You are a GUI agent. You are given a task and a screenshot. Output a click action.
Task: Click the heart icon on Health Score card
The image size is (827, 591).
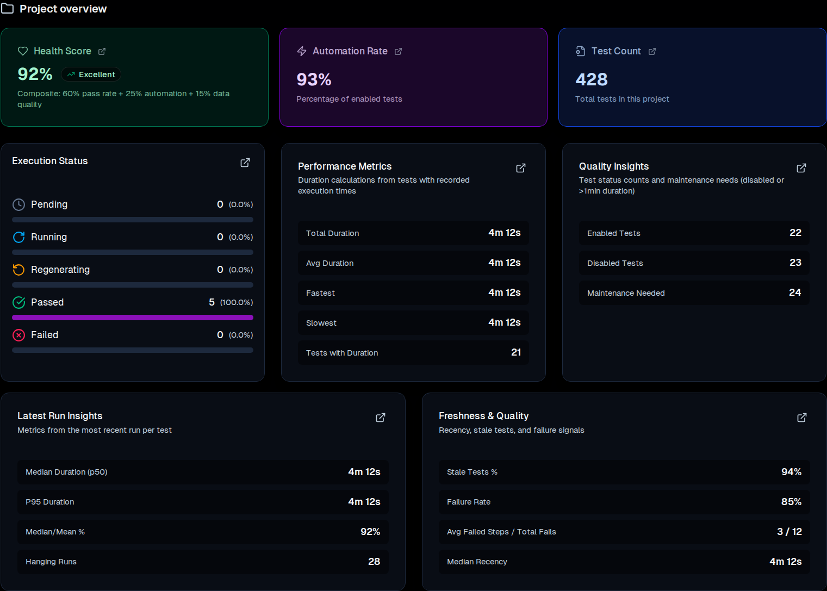coord(23,51)
